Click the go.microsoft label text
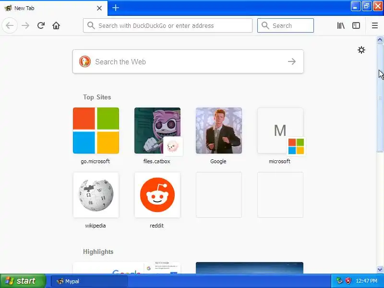The width and height of the screenshot is (384, 288). click(95, 161)
